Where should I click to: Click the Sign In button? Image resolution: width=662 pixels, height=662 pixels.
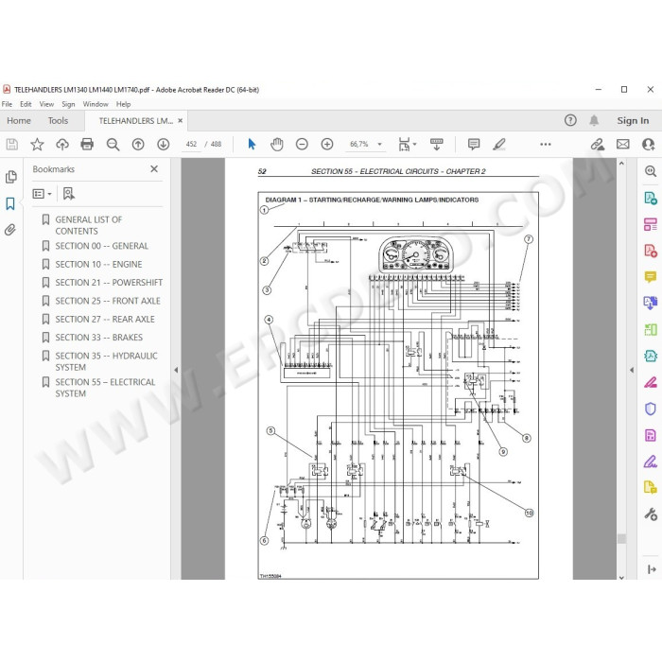click(x=633, y=121)
